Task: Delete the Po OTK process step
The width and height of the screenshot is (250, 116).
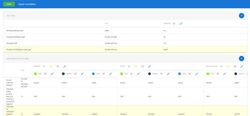Action: coord(142,66)
